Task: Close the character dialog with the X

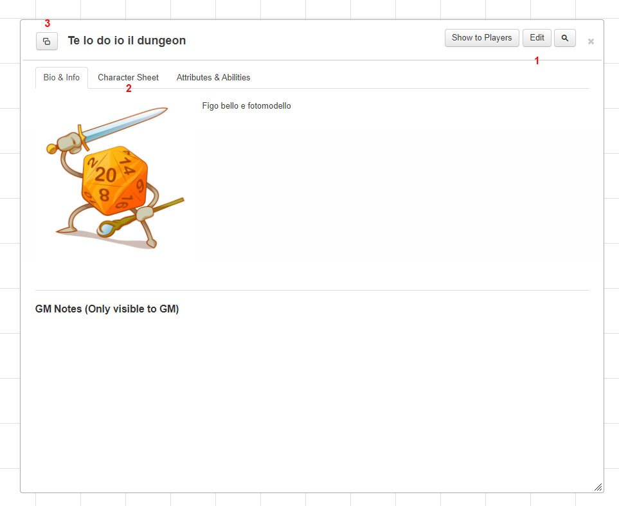Action: tap(591, 42)
